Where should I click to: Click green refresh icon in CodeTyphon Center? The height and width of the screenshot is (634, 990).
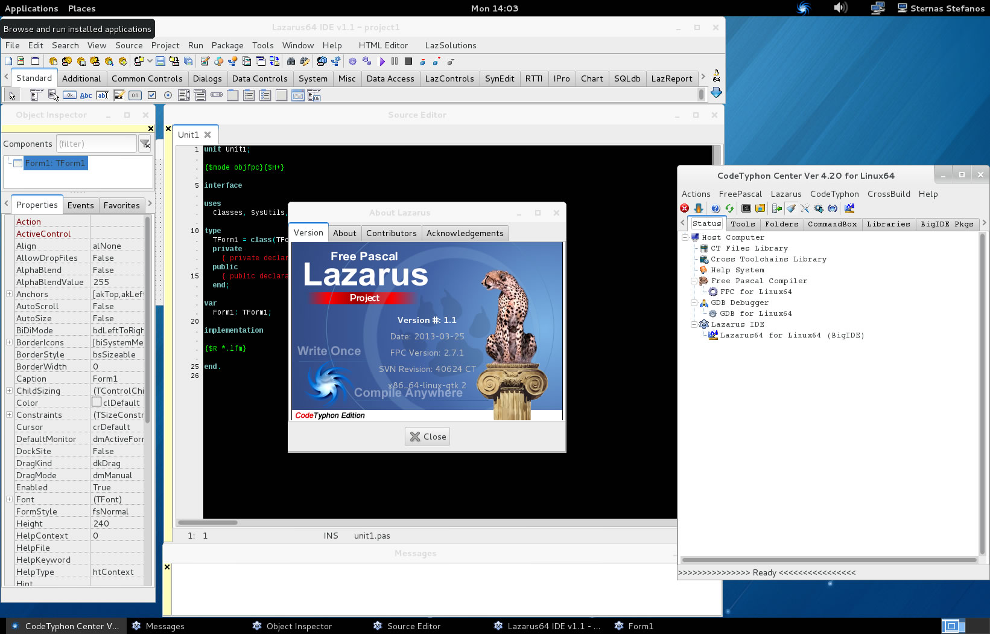click(x=729, y=208)
